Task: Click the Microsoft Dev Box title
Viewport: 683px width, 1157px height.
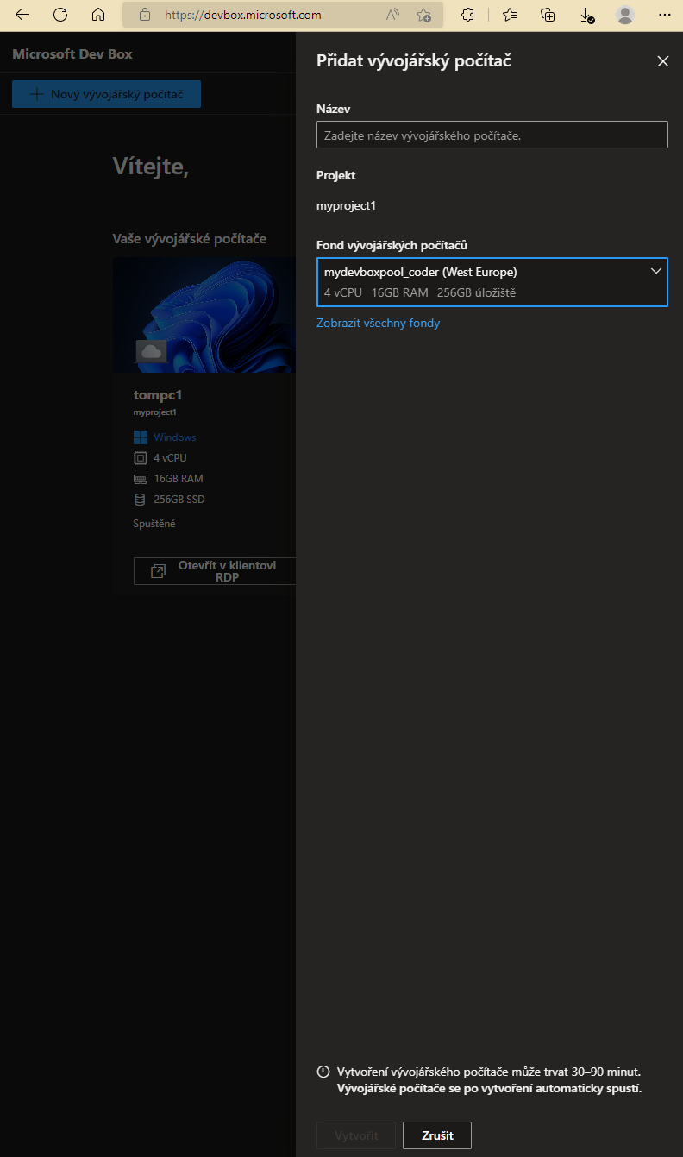Action: point(72,54)
